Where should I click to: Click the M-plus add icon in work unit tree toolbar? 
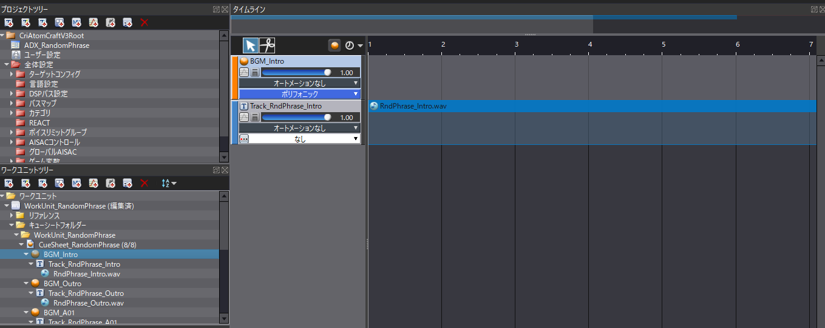(76, 183)
